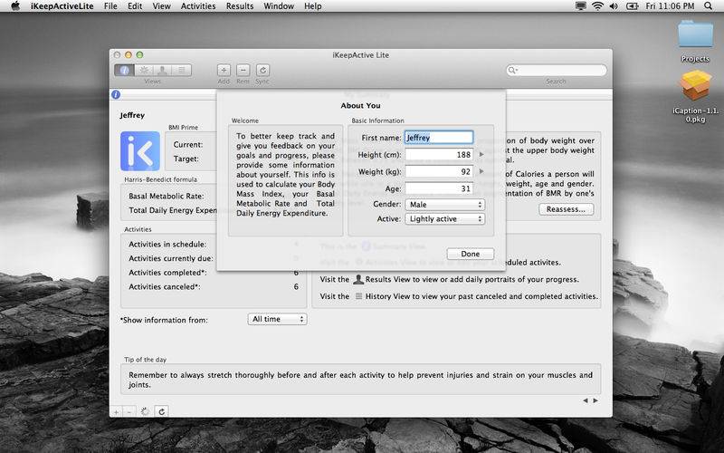724x453 pixels.
Task: Click the Basal Metabolic Rate label
Action: coord(166,196)
